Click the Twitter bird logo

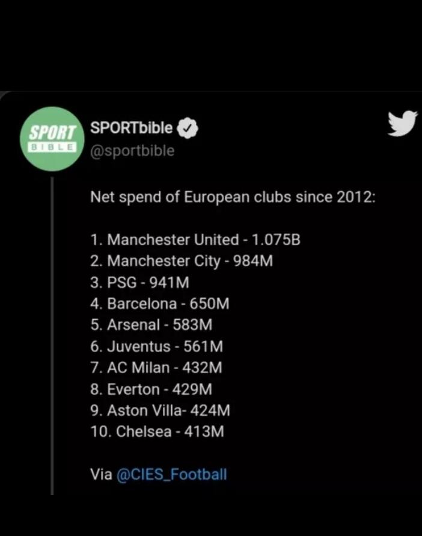(x=402, y=124)
